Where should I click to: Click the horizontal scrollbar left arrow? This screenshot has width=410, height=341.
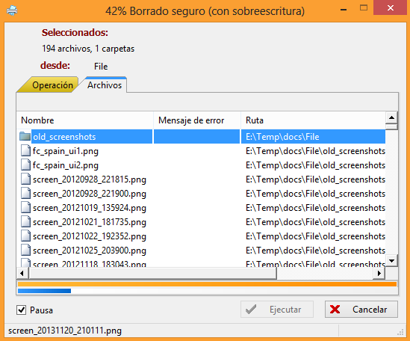pos(22,274)
